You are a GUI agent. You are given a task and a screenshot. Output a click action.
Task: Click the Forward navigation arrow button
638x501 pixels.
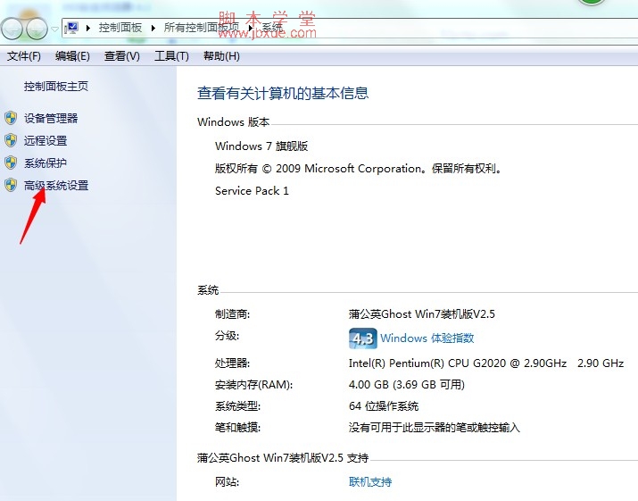37,29
